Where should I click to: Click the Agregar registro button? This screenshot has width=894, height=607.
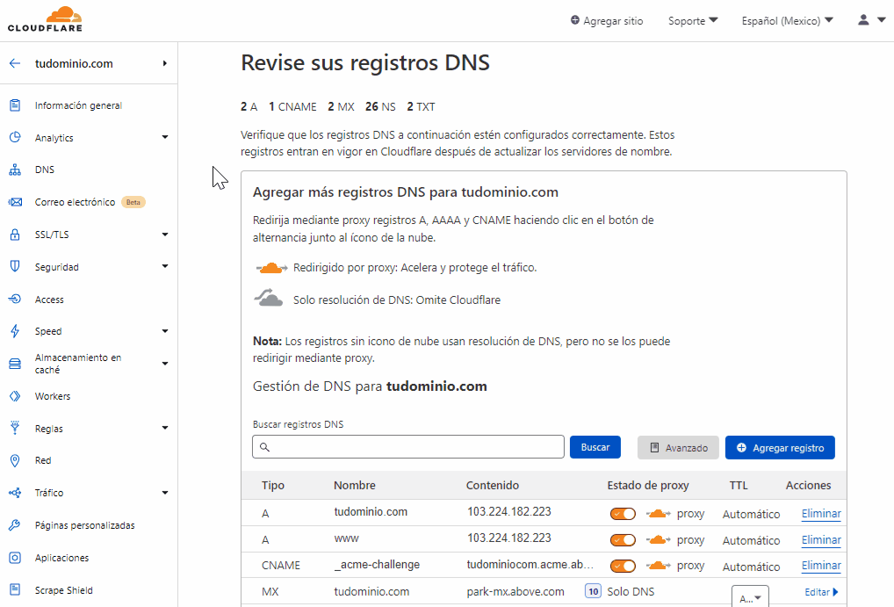780,448
